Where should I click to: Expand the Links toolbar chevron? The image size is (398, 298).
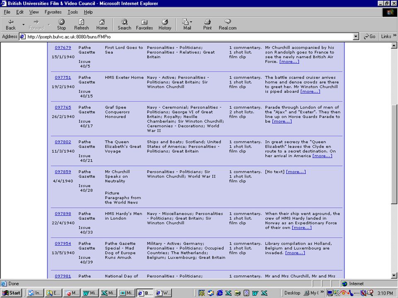click(x=394, y=36)
